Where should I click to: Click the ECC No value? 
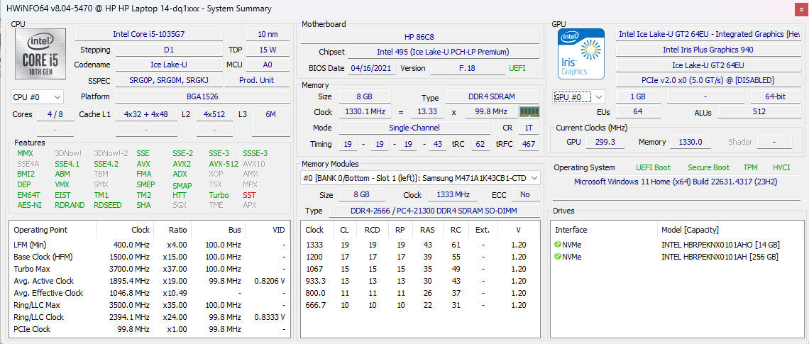pyautogui.click(x=524, y=195)
